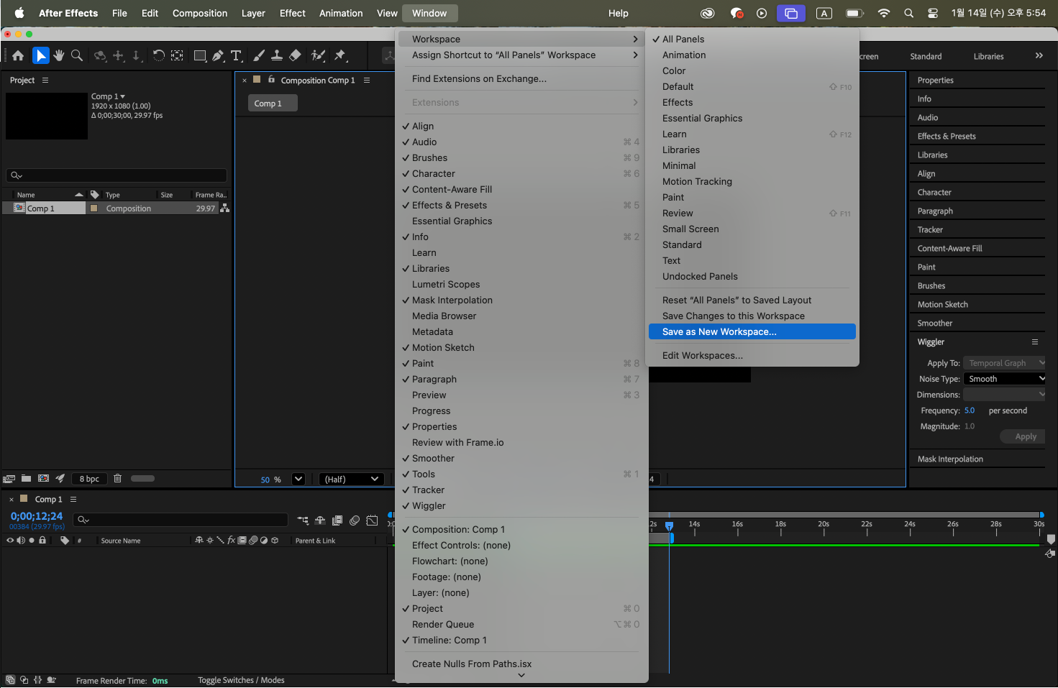Select the Selection (arrow) tool
1058x688 pixels.
click(x=41, y=55)
